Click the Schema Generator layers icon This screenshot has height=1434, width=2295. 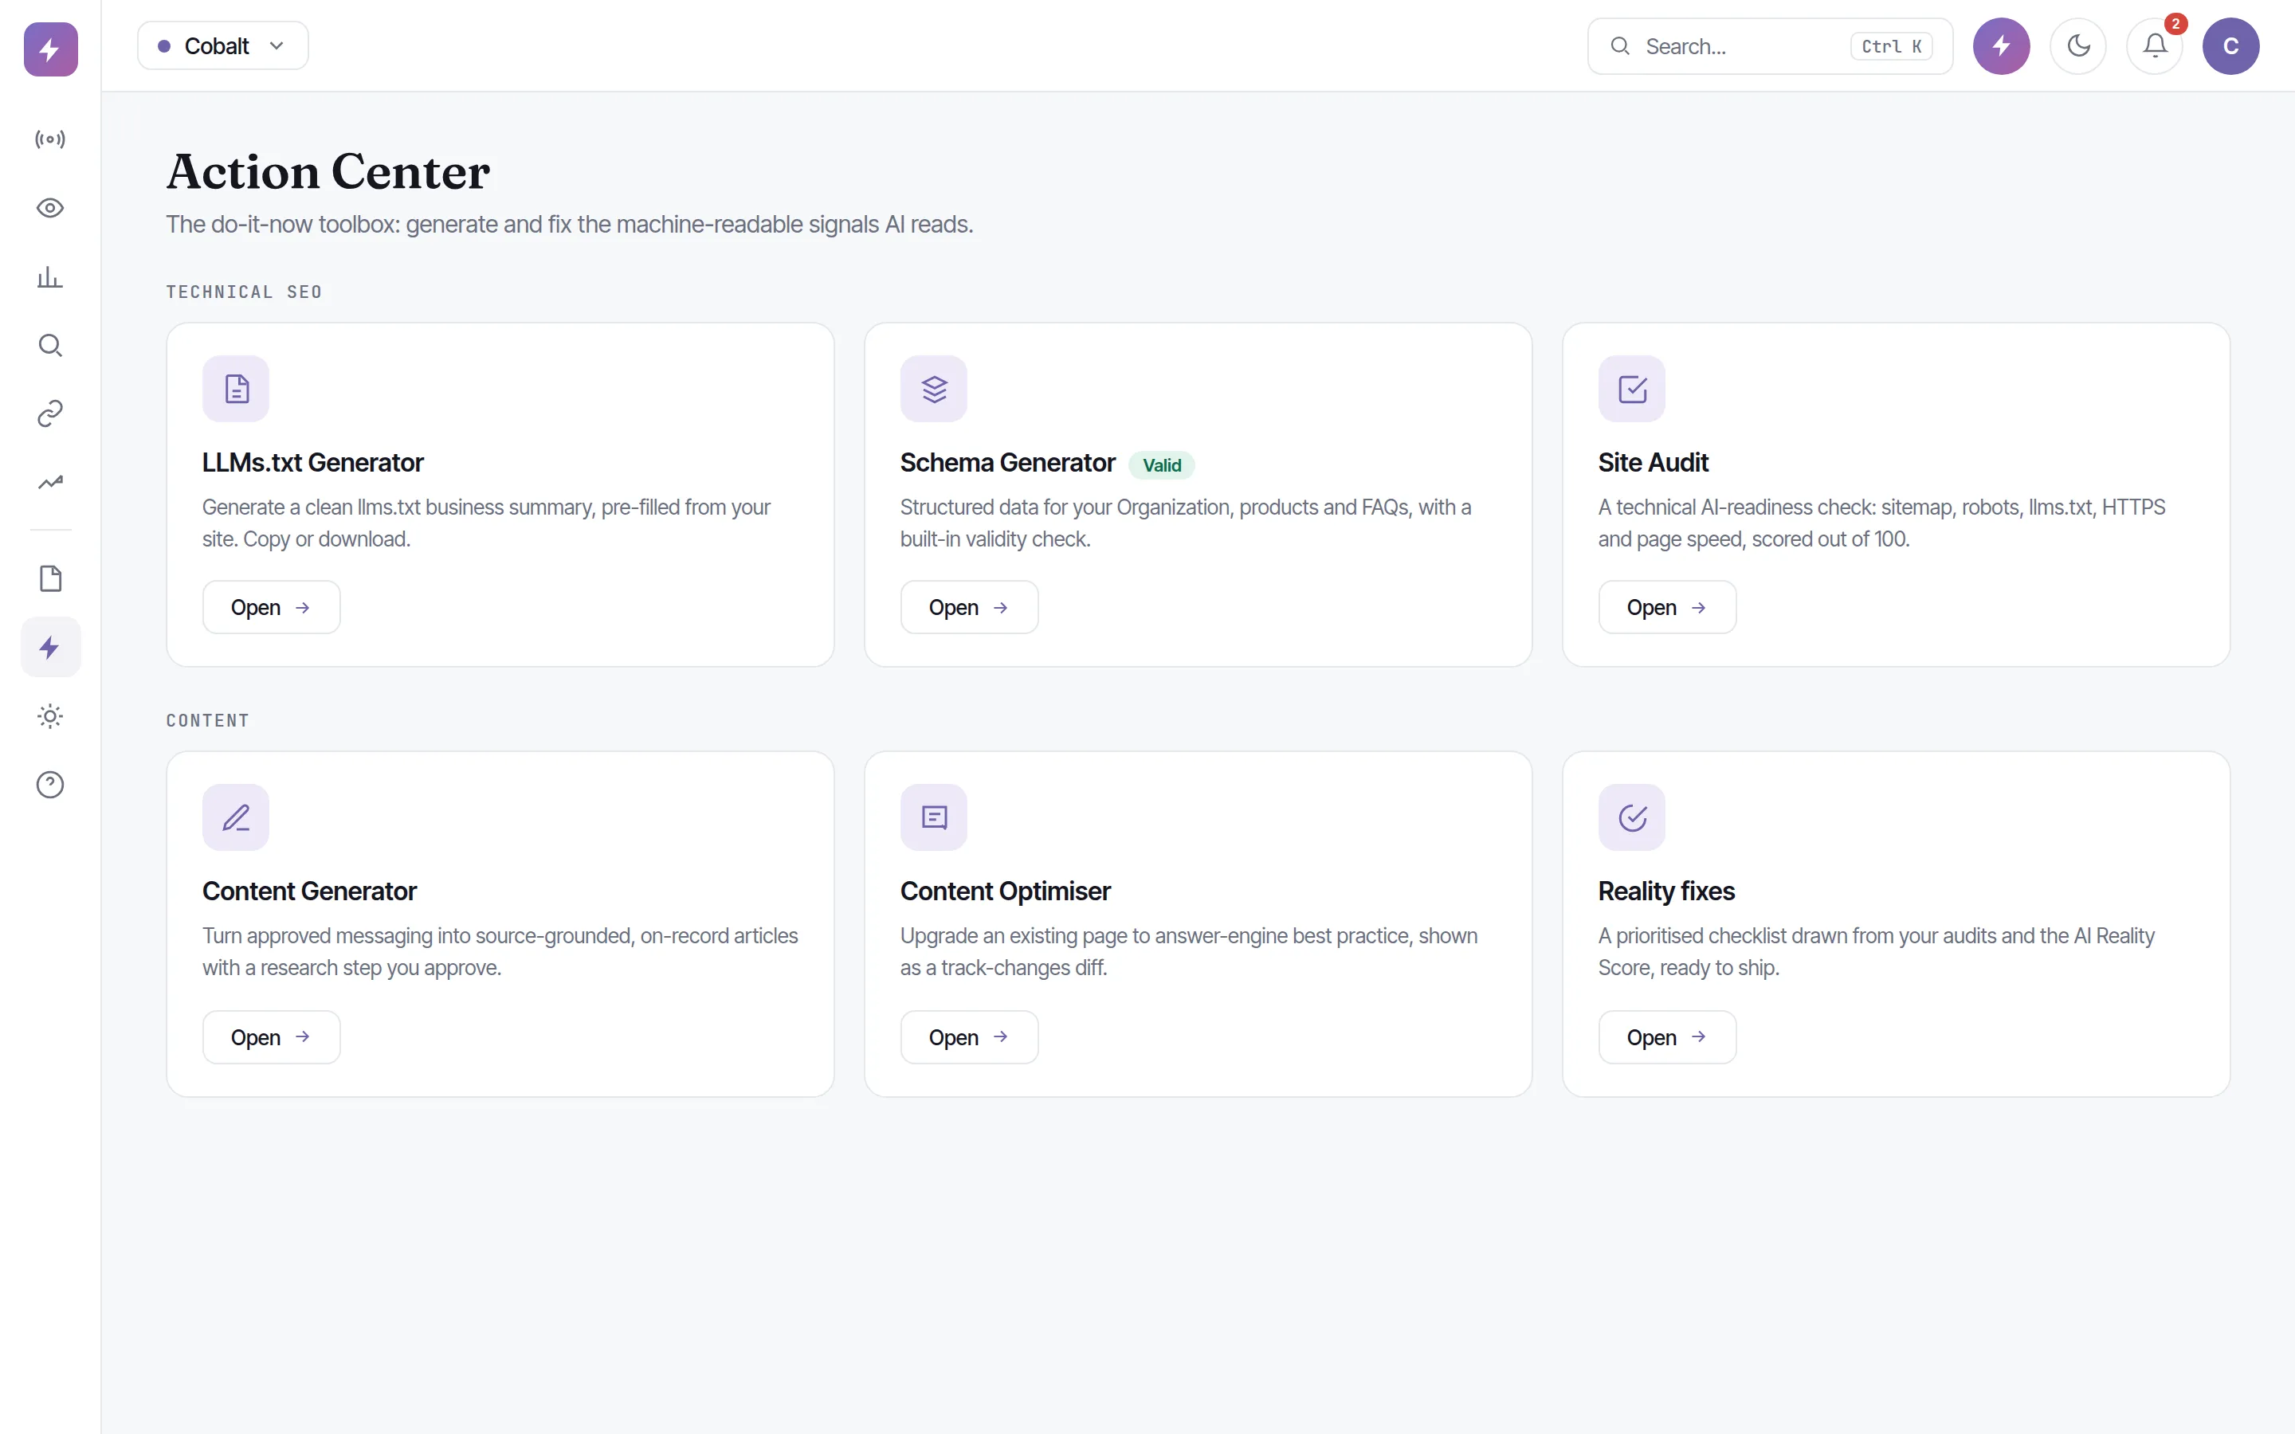(934, 389)
